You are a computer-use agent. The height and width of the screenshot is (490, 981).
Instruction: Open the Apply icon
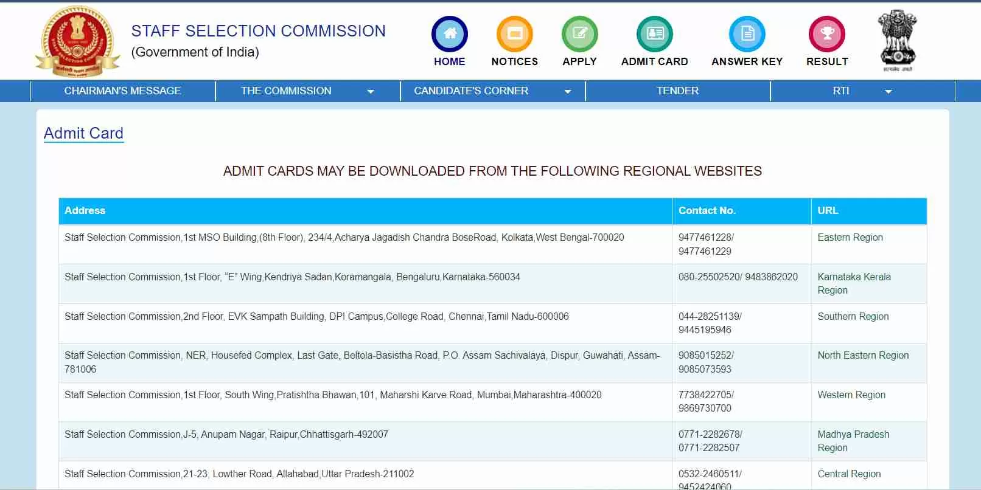pos(580,34)
